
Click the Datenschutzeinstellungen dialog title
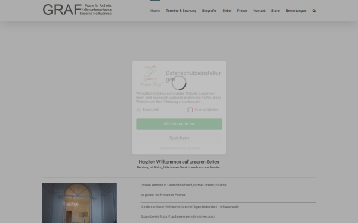point(193,76)
